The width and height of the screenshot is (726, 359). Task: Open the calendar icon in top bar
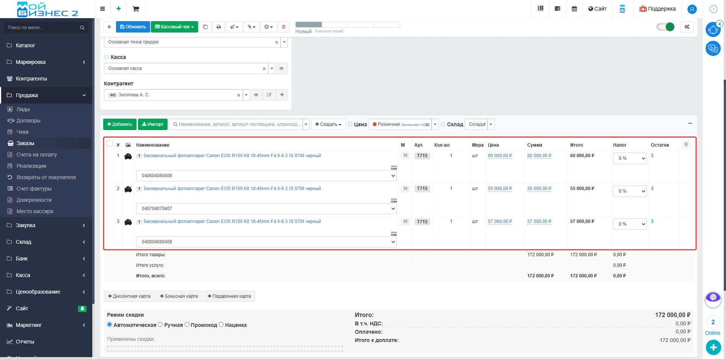pyautogui.click(x=574, y=9)
